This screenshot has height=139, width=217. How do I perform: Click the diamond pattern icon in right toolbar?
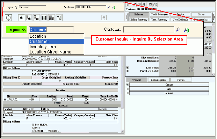(x=155, y=5)
